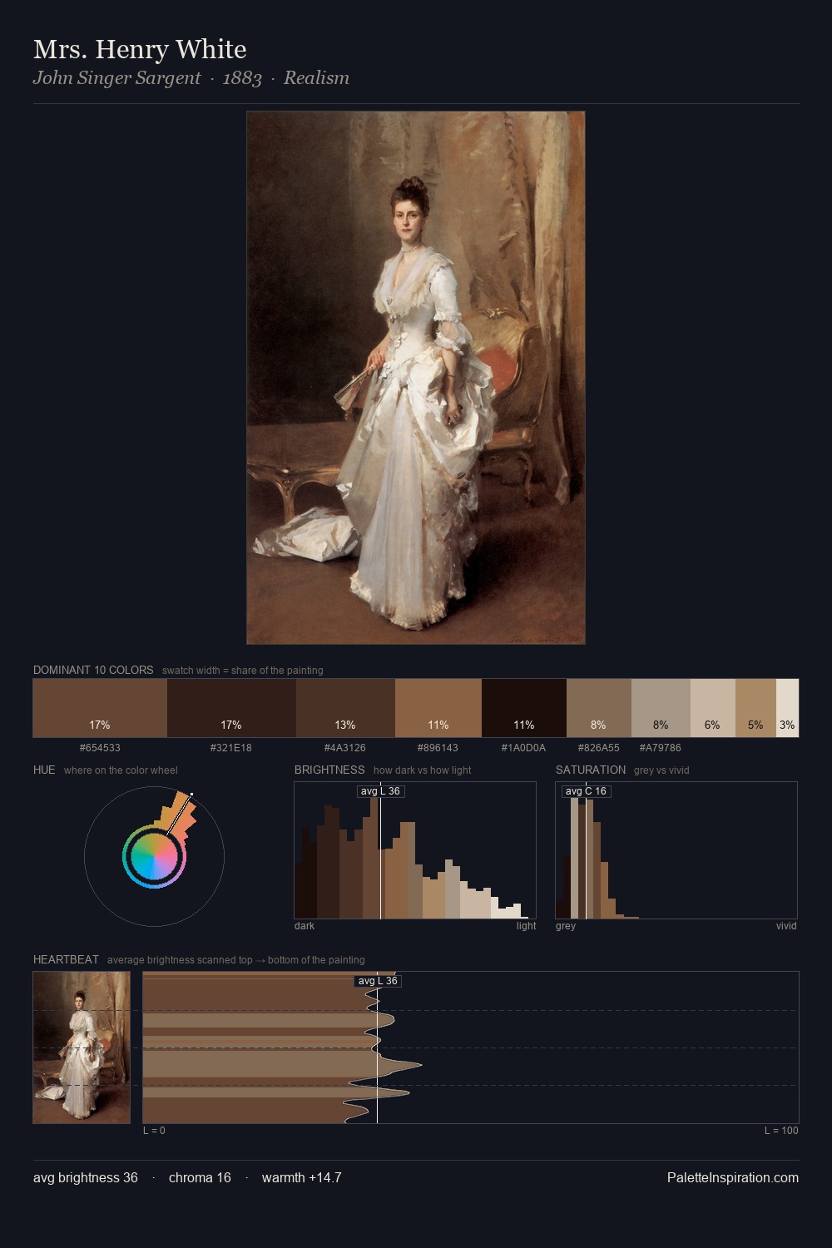
Task: Click the #4A3126 hex code label
Action: pyautogui.click(x=345, y=748)
